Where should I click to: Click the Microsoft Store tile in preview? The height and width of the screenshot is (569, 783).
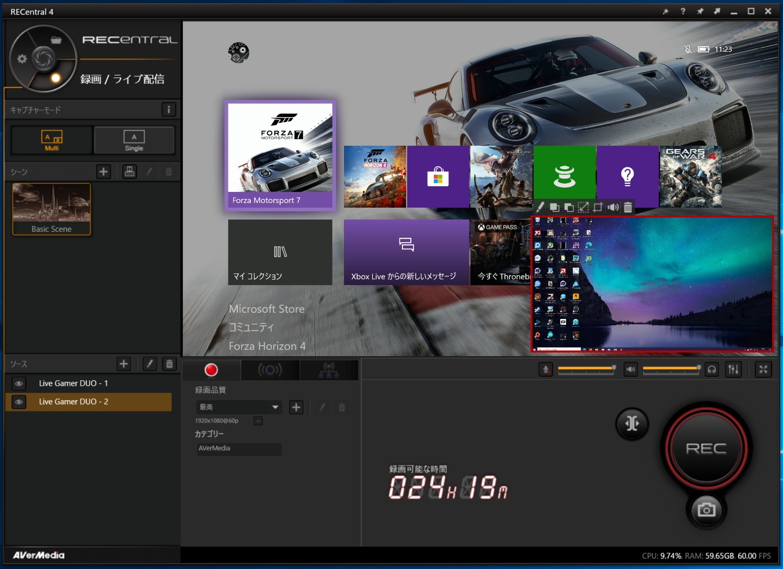438,177
